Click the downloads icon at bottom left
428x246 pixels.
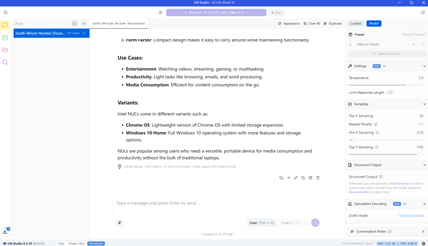click(x=5, y=232)
